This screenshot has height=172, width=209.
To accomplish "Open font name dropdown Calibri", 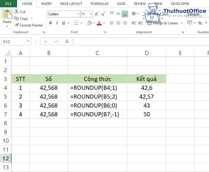I will tap(78, 14).
